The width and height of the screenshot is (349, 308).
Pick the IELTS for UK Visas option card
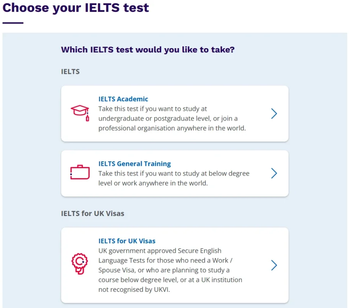[x=174, y=265]
